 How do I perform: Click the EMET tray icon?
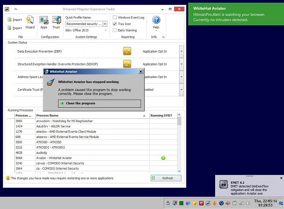click(208, 203)
